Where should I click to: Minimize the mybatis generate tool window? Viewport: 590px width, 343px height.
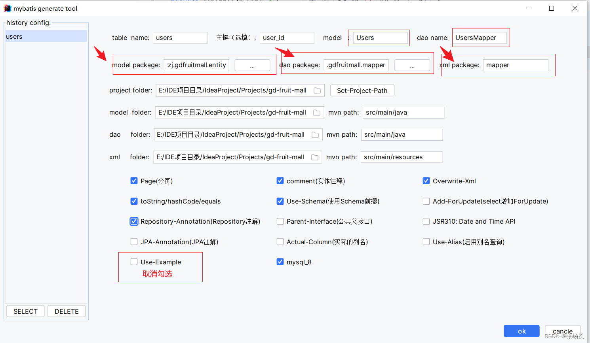[528, 8]
